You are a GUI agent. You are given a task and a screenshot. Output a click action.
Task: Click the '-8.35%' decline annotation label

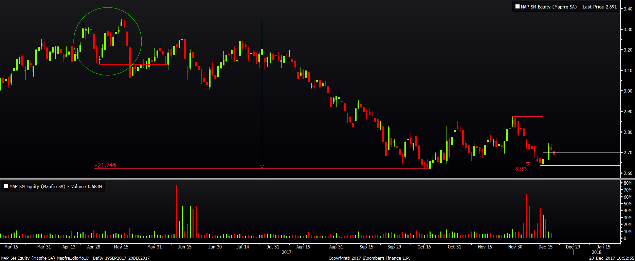tap(520, 169)
